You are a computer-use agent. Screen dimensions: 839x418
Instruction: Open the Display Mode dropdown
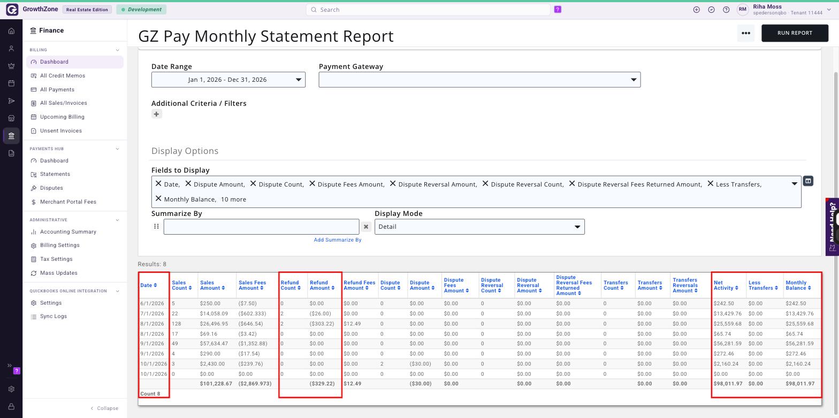479,227
